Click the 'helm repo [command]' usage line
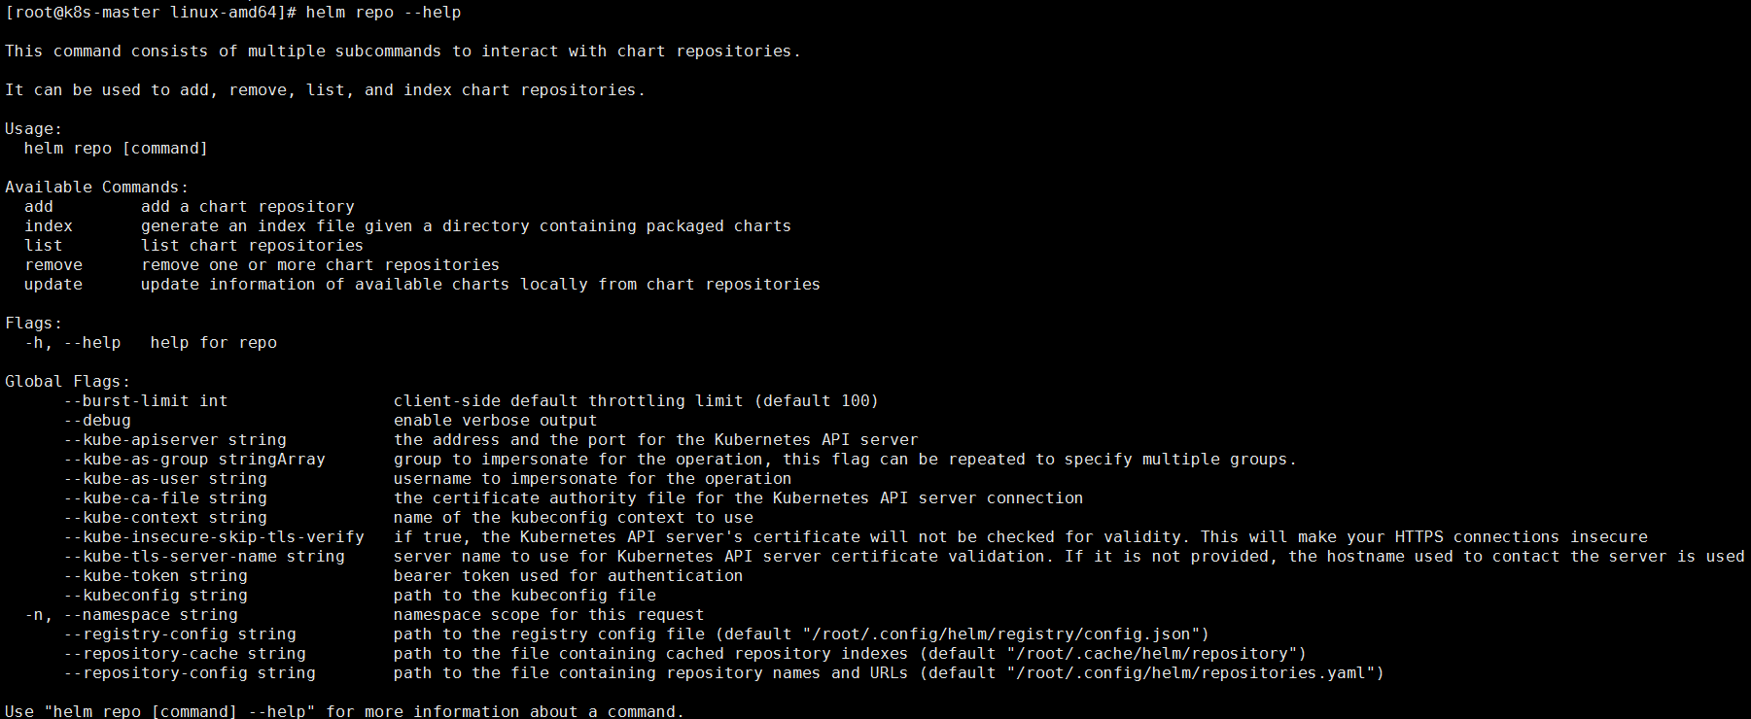 point(116,149)
